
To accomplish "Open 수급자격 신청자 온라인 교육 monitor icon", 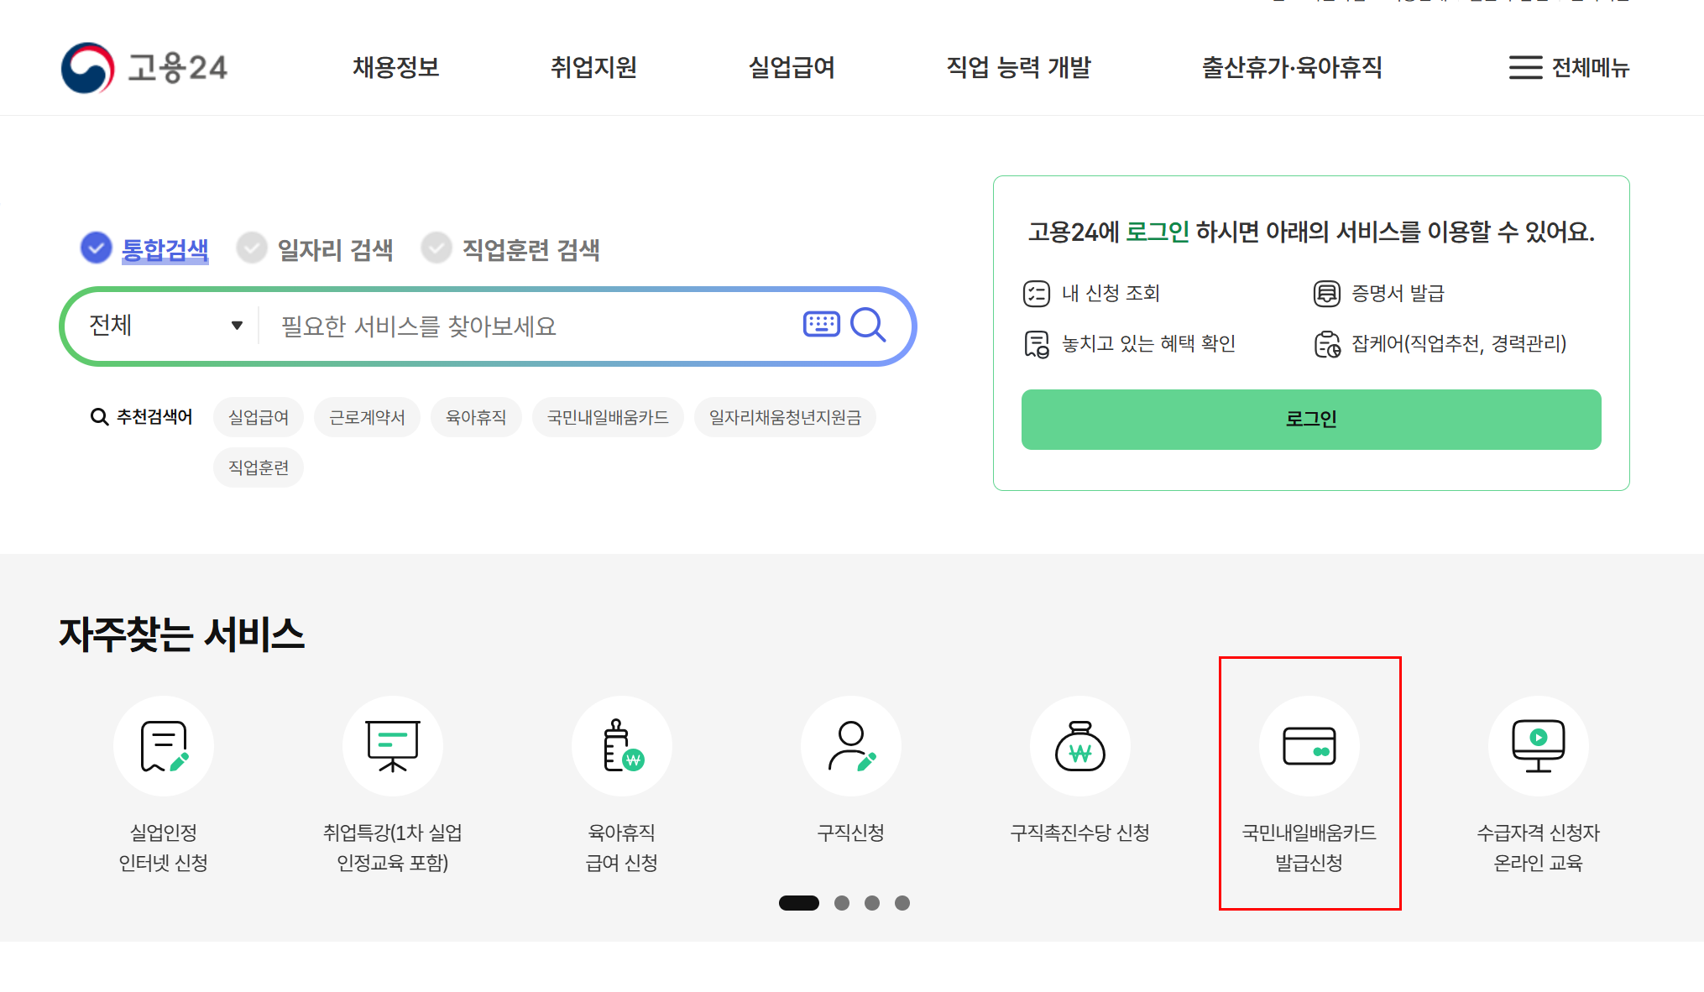I will tap(1538, 746).
